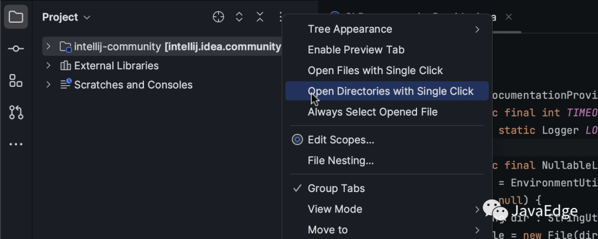Viewport: 598px width, 239px height.
Task: Click the Select Opened File crosshair icon
Action: pyautogui.click(x=218, y=17)
